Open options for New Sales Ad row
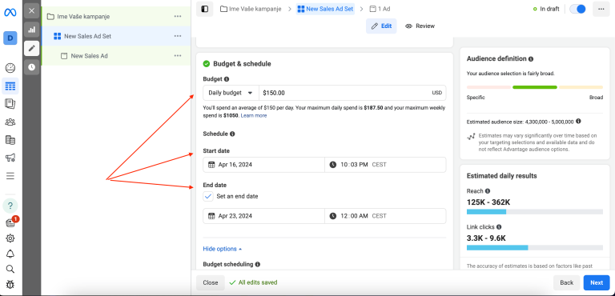This screenshot has width=615, height=296. (178, 56)
